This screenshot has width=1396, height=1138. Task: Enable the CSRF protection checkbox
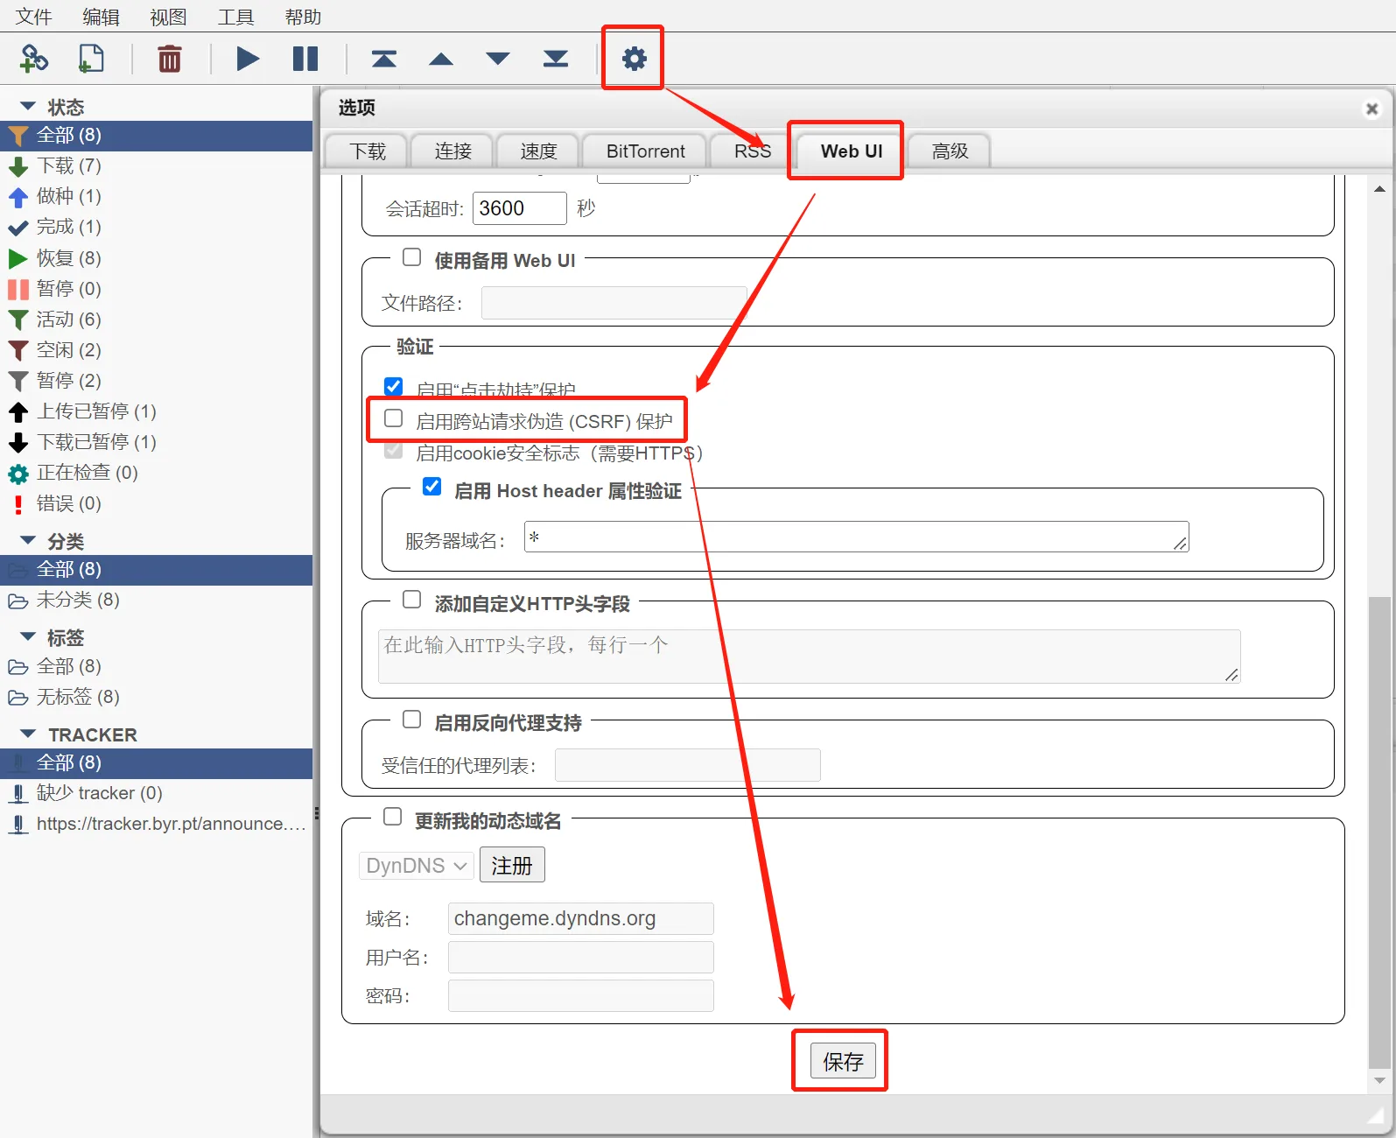pos(394,418)
